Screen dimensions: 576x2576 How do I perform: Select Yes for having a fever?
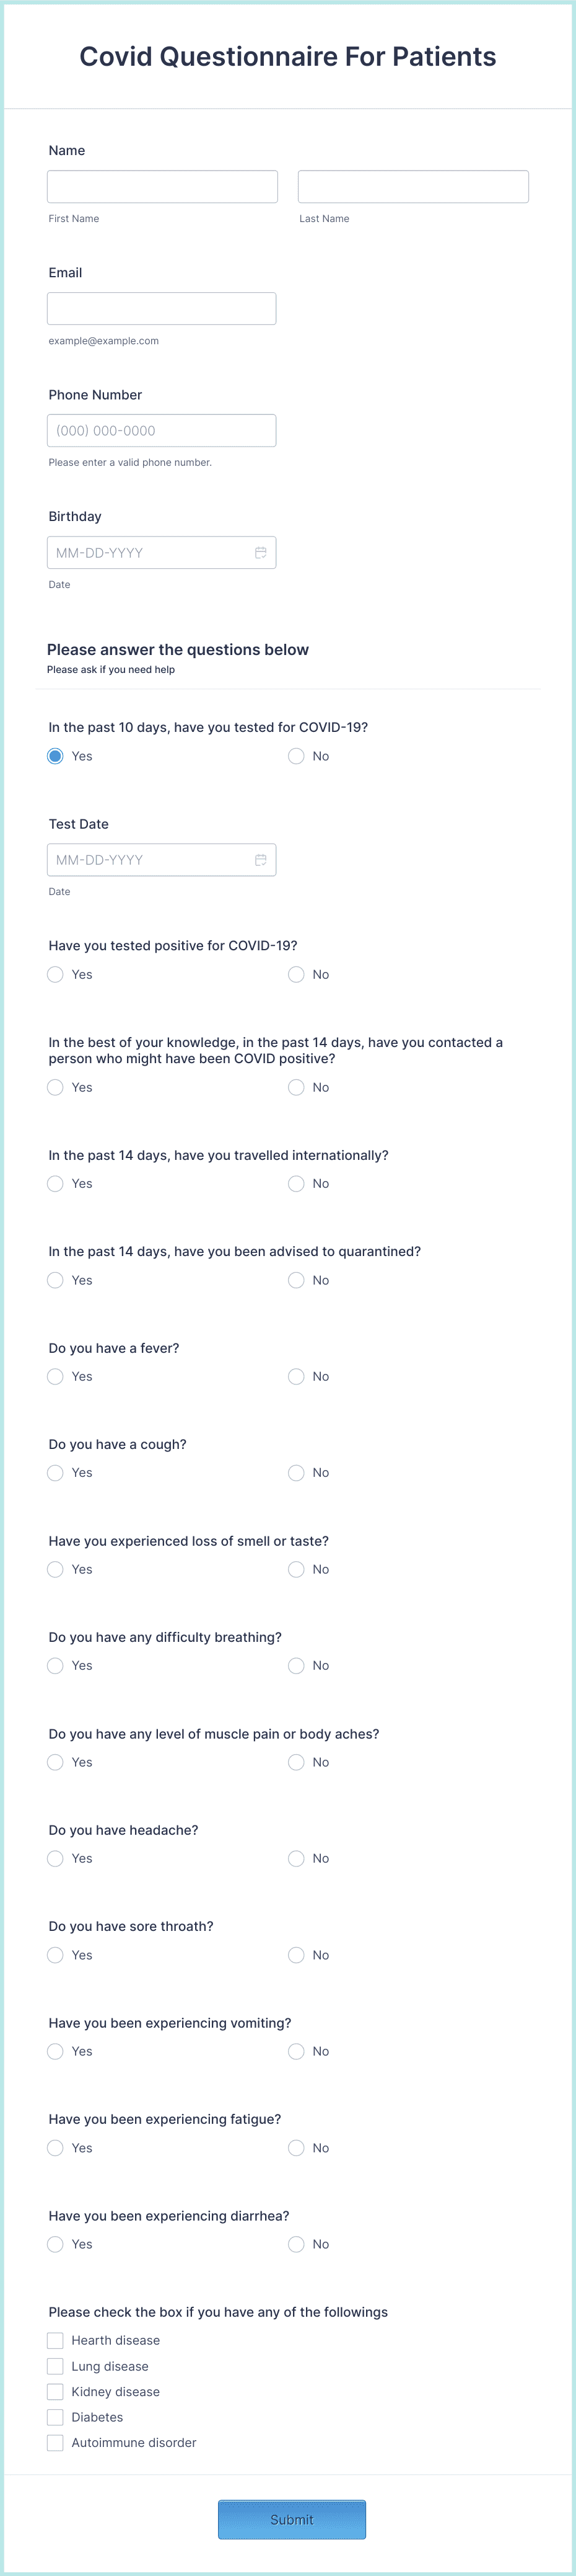click(56, 1377)
